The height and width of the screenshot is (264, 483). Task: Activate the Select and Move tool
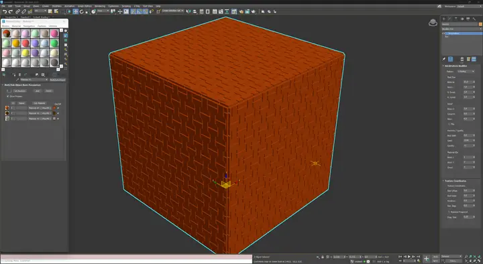coord(75,11)
